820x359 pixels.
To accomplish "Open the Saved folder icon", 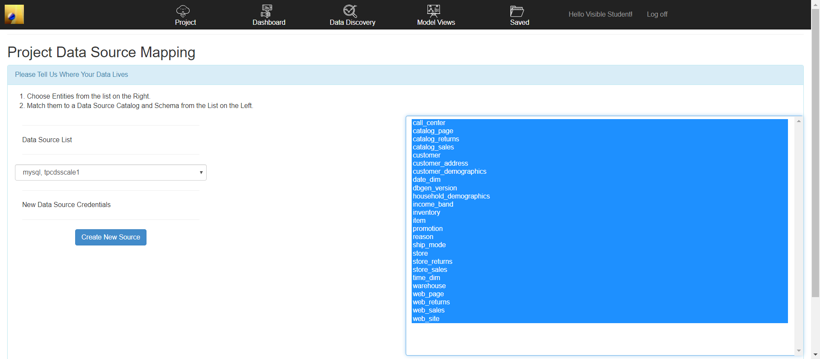I will [x=517, y=11].
